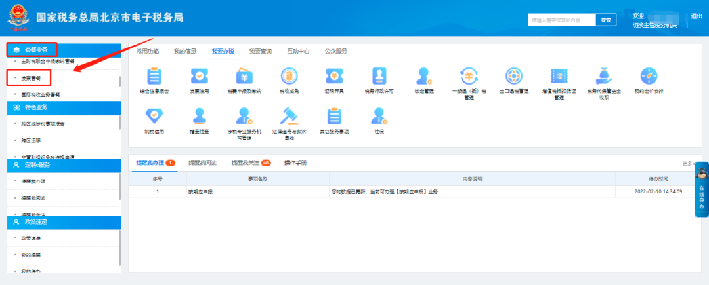Collapse the 定制e服务 section header
Image resolution: width=709 pixels, height=285 pixels.
pos(64,166)
